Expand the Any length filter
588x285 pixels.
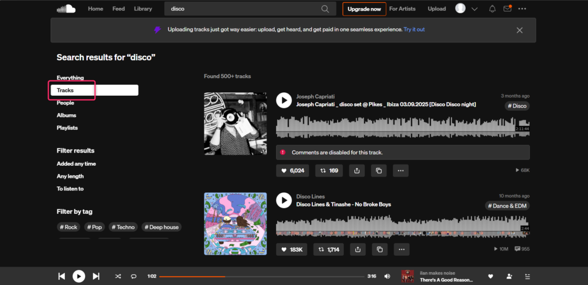[x=70, y=177]
